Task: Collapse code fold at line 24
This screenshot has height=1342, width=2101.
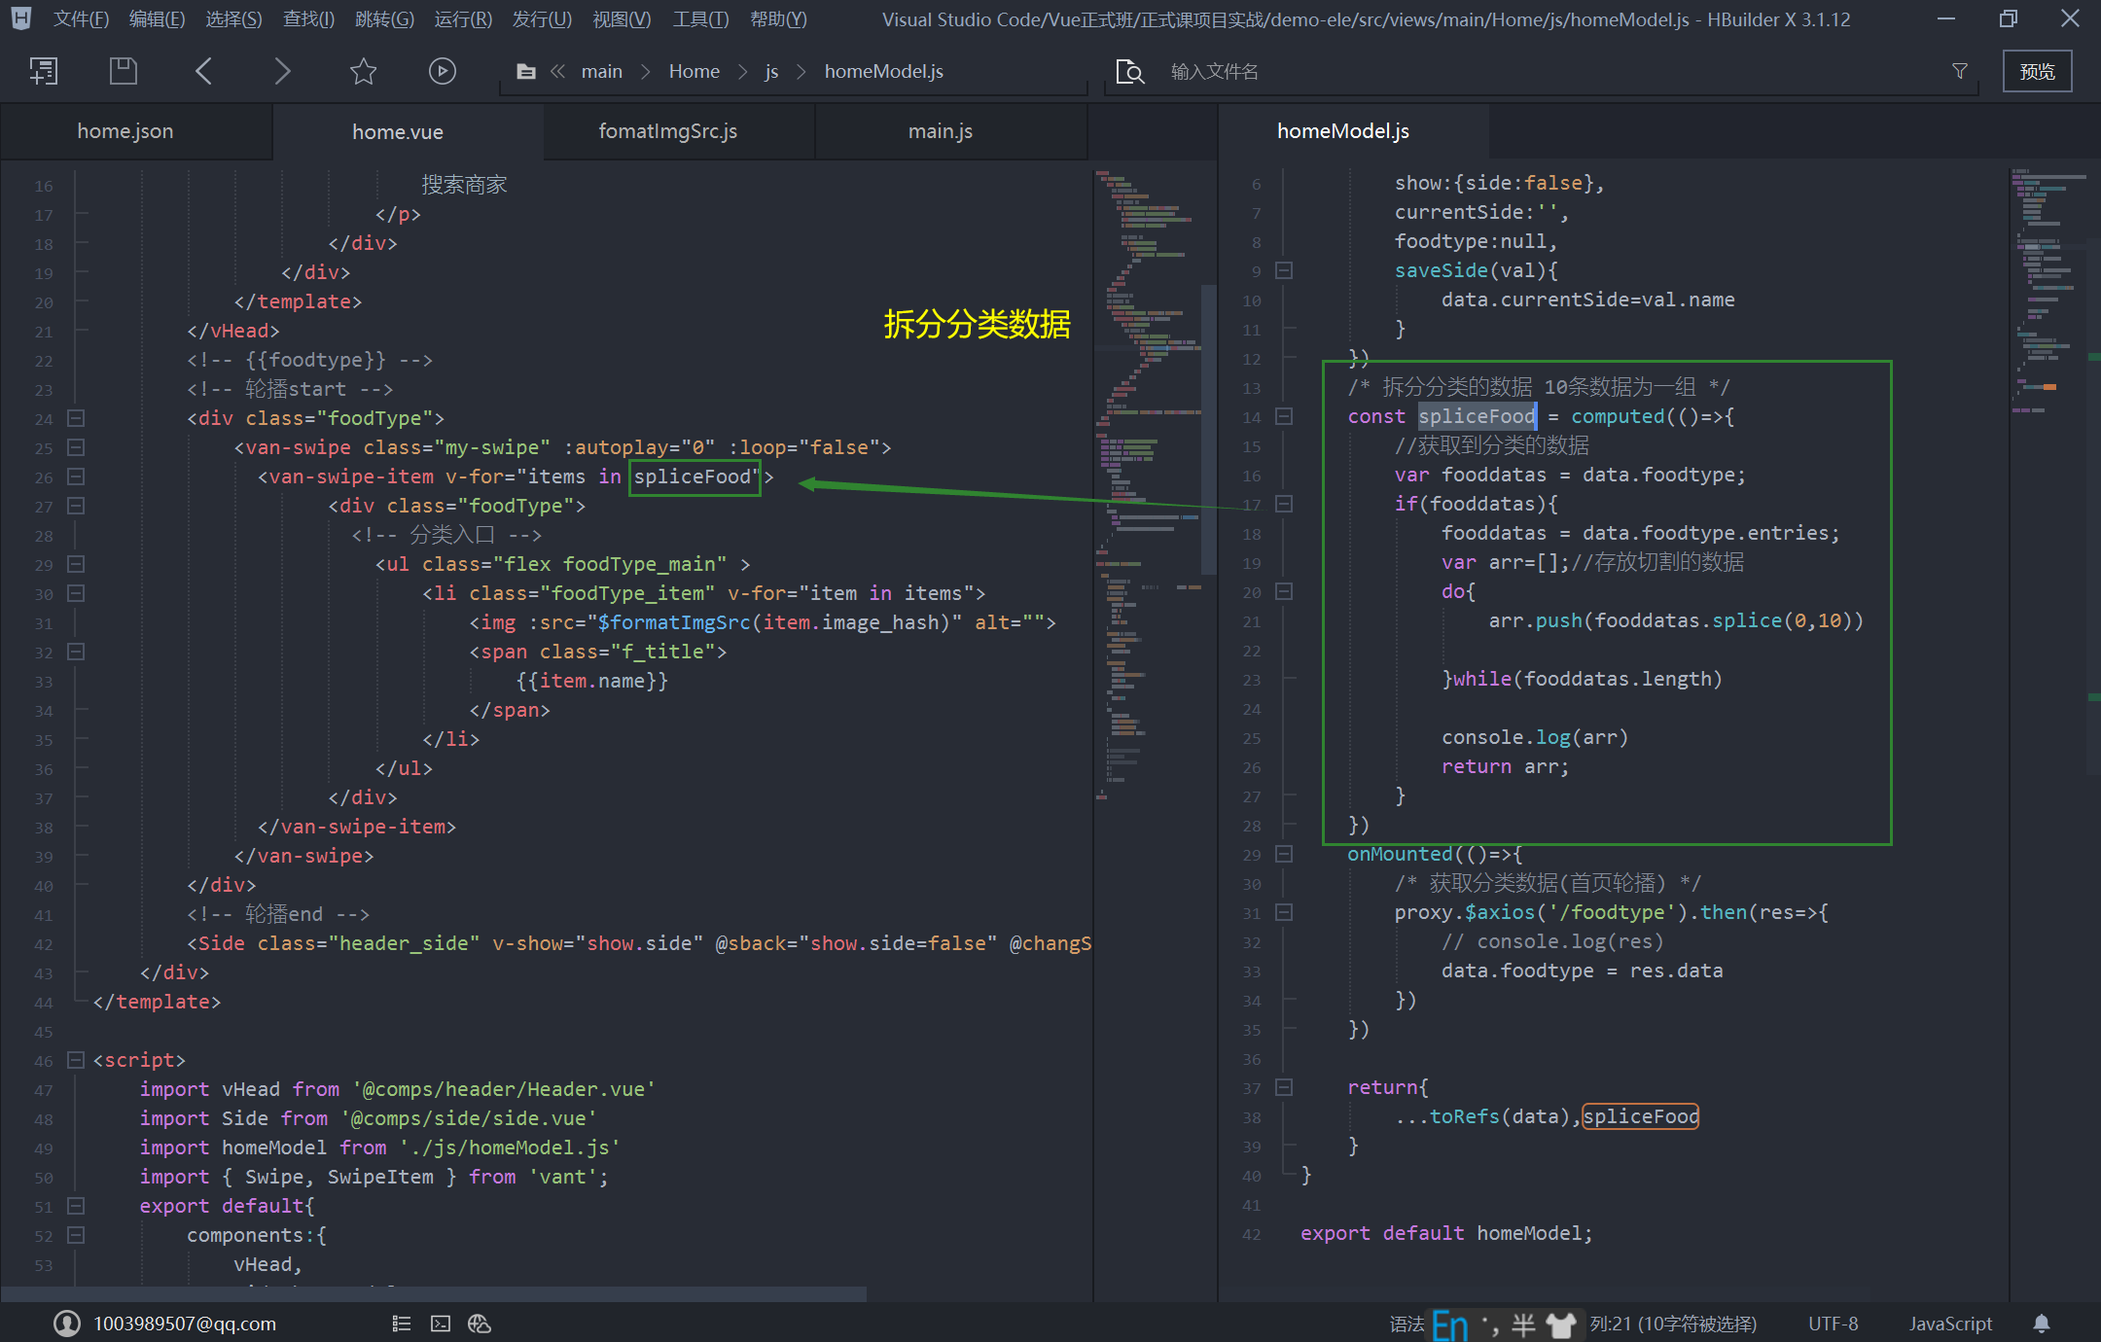Action: tap(76, 418)
